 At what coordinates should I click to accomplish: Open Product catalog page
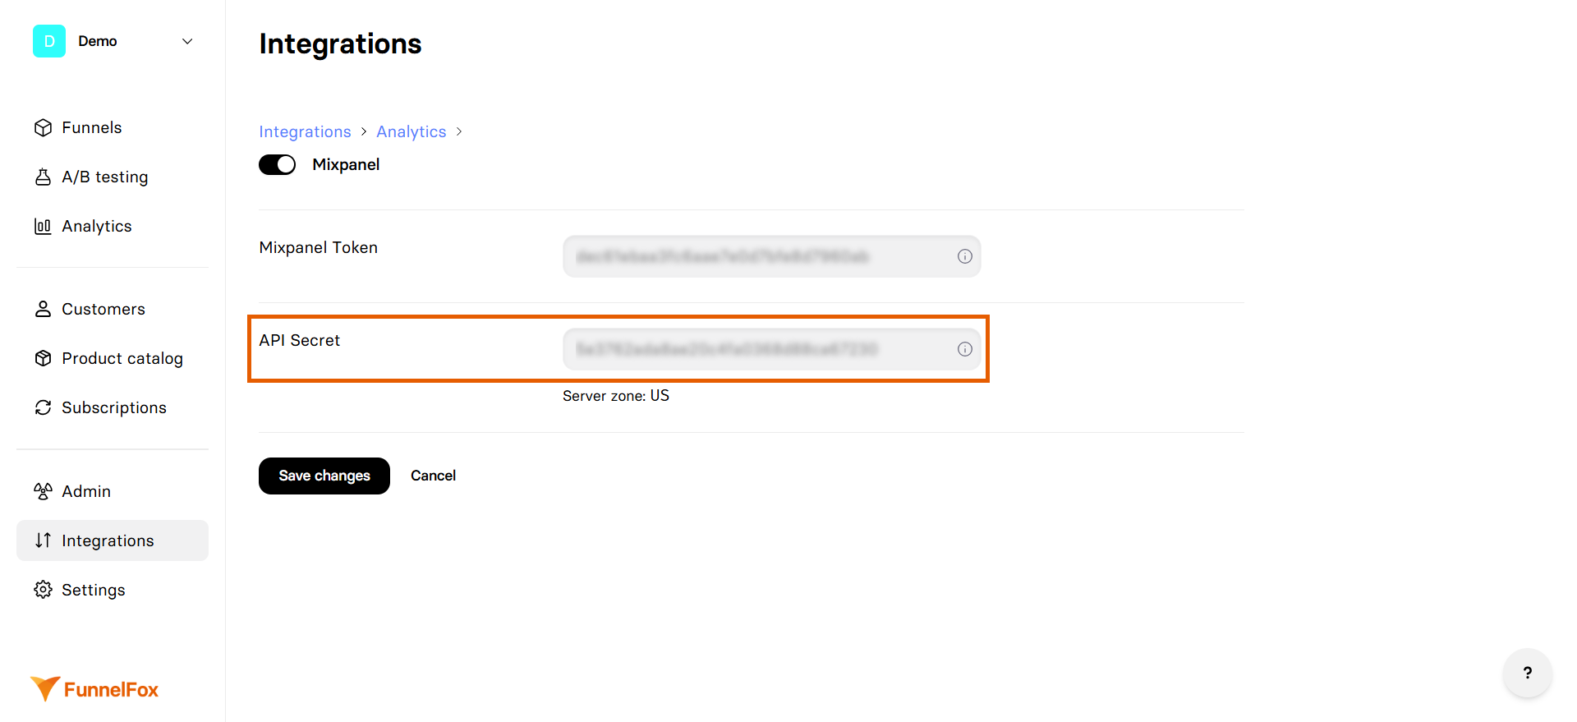tap(113, 358)
